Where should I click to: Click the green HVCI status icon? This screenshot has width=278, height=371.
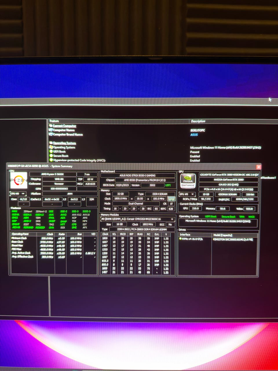coord(51,160)
